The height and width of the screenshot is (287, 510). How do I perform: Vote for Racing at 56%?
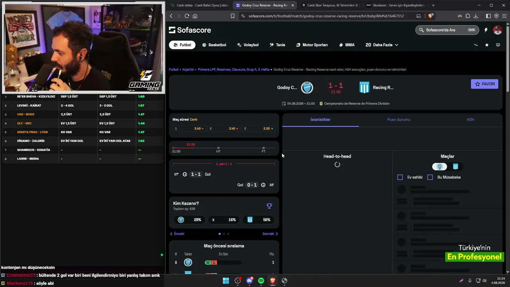pos(258,220)
